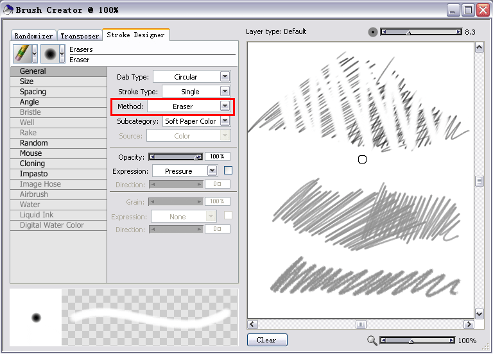Toggle the Opacity expression invert checkbox
Screen dimensions: 493x354
pyautogui.click(x=228, y=171)
